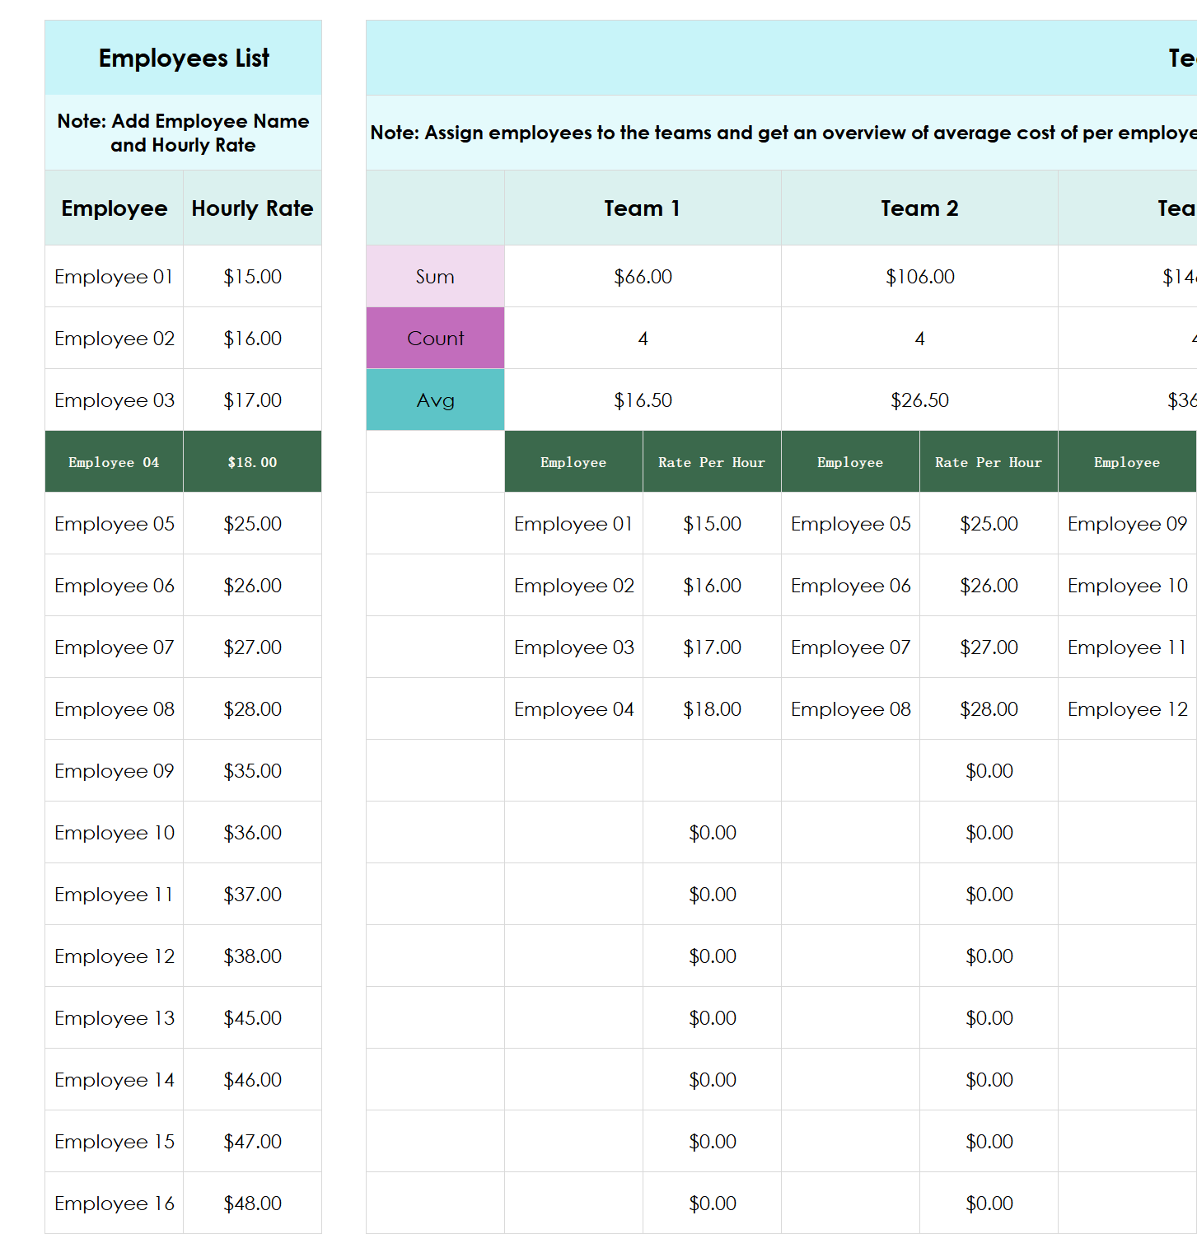Viewport: 1197px width, 1234px height.
Task: Select the Team 1 header cell
Action: pyautogui.click(x=643, y=208)
